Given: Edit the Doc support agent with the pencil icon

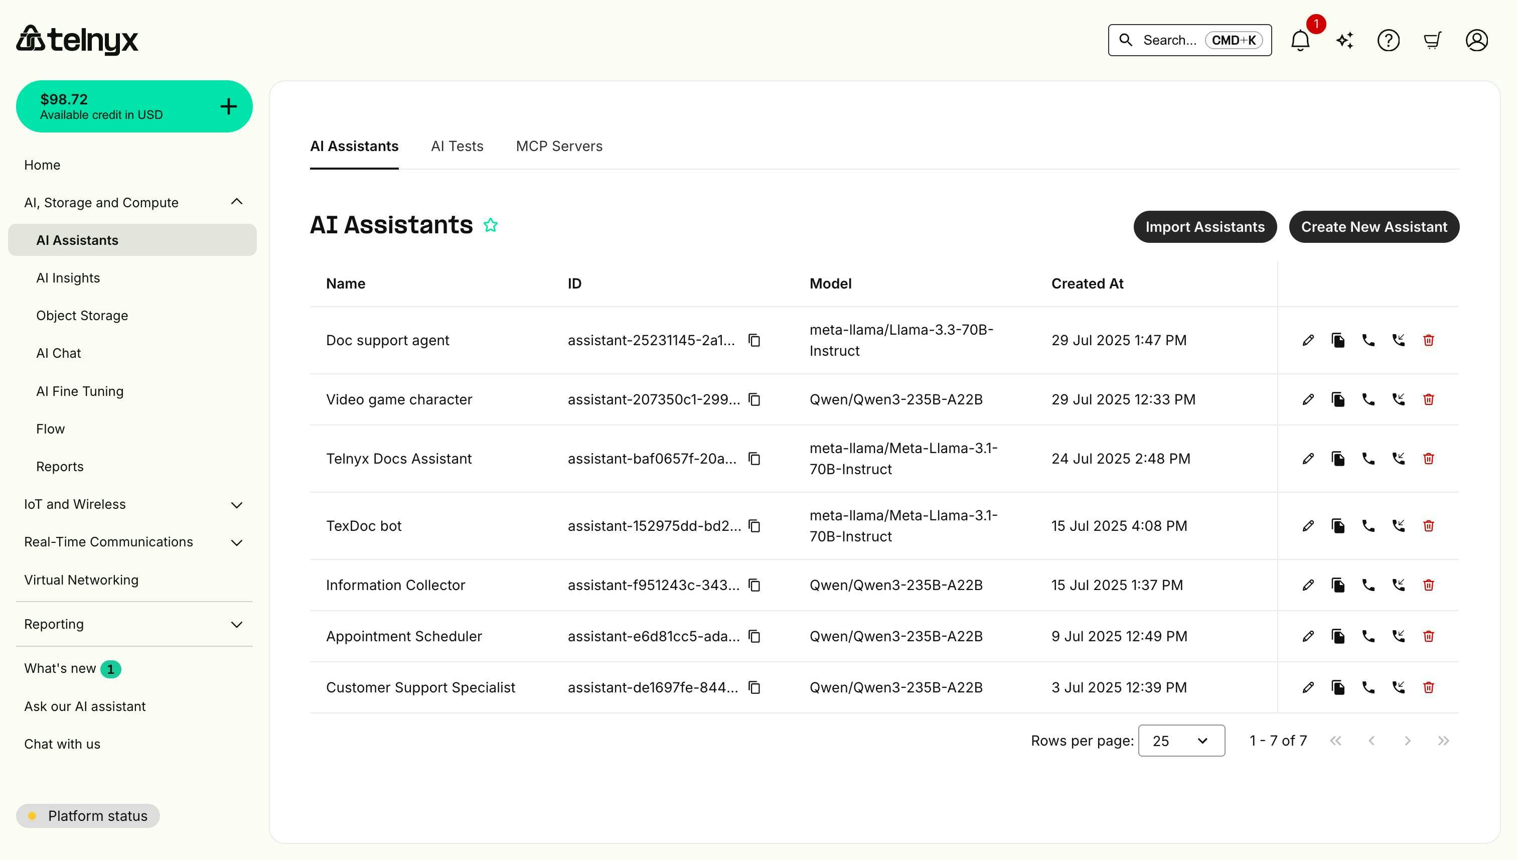Looking at the screenshot, I should pos(1308,340).
